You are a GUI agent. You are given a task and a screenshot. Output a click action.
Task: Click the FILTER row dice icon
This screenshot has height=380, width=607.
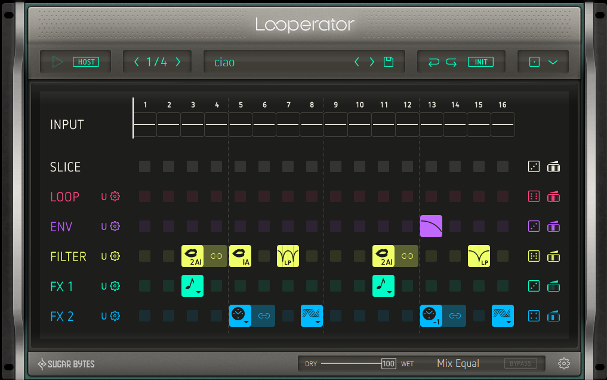(x=534, y=256)
